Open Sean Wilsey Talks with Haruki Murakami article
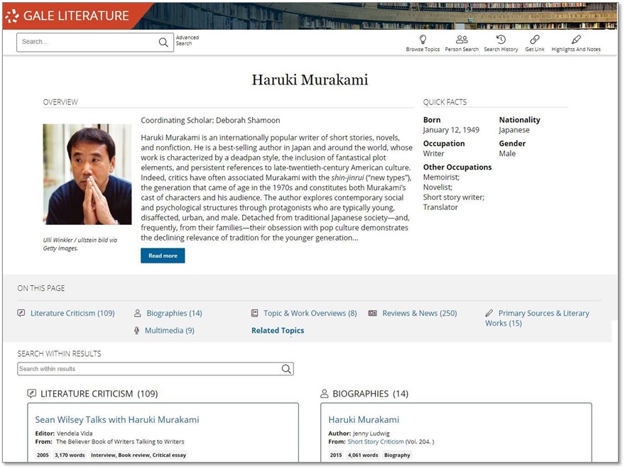 (116, 419)
